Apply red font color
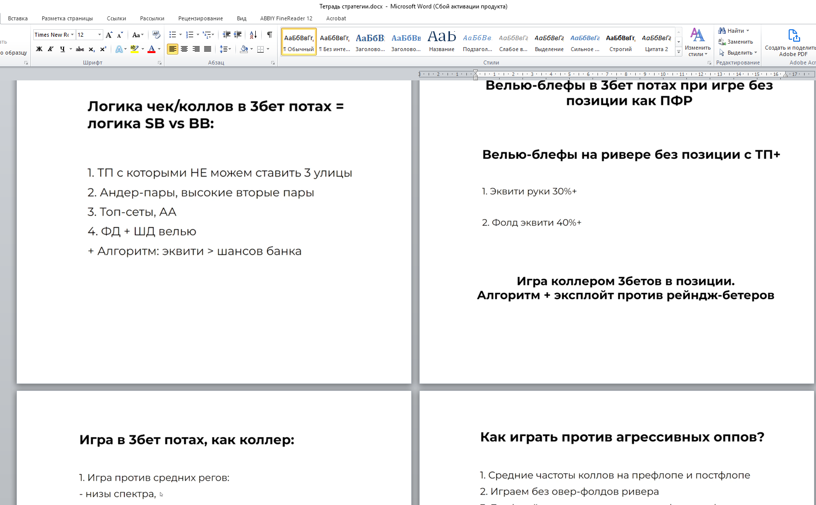Screen dimensions: 816x505 151,49
